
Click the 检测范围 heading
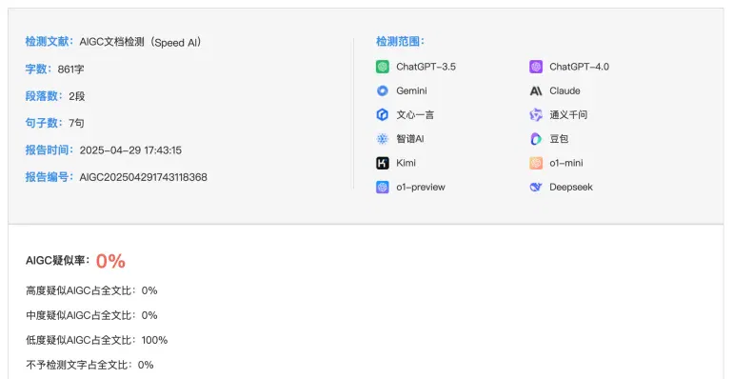(400, 42)
